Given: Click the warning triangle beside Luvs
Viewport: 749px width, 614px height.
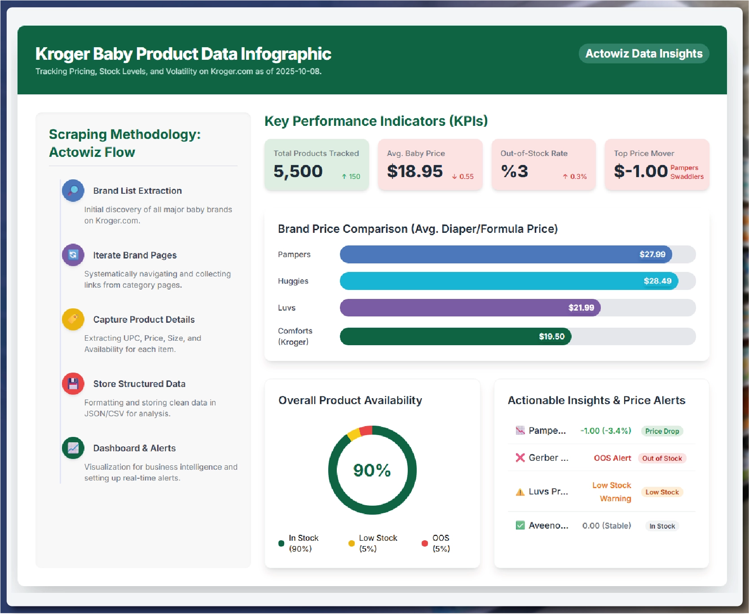Looking at the screenshot, I should [520, 492].
